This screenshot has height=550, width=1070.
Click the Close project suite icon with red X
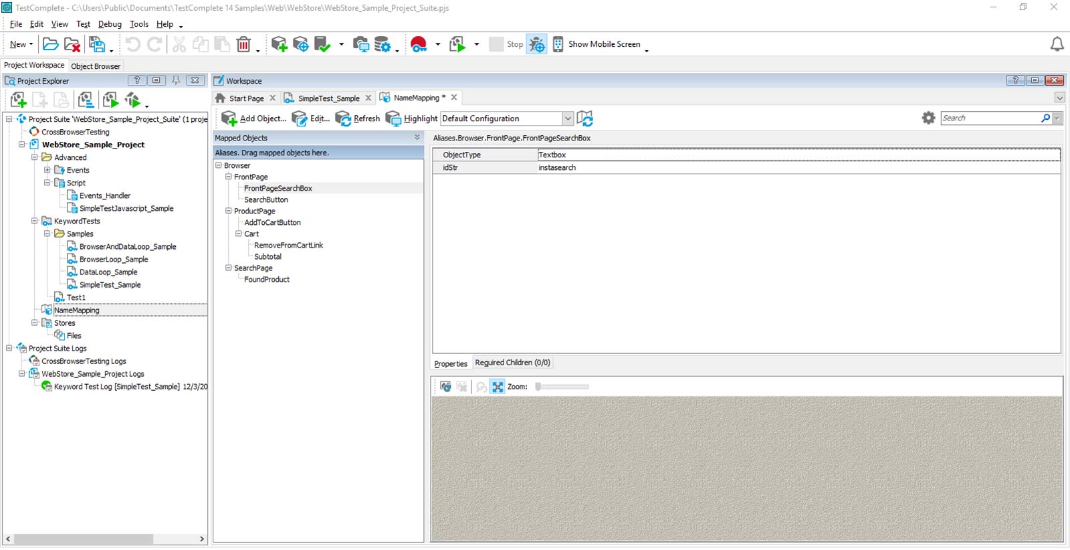click(72, 44)
